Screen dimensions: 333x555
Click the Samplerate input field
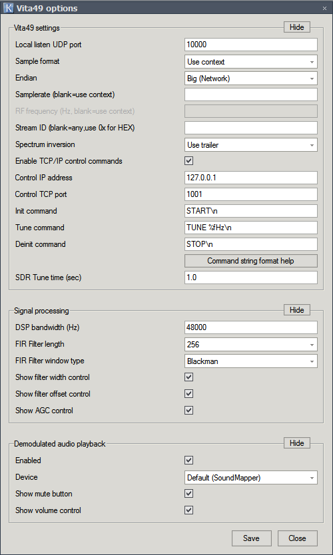[251, 94]
